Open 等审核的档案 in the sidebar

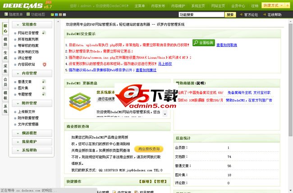(28, 46)
